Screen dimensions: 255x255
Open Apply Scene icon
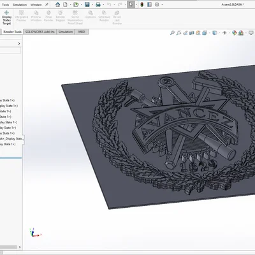pyautogui.click(x=241, y=33)
